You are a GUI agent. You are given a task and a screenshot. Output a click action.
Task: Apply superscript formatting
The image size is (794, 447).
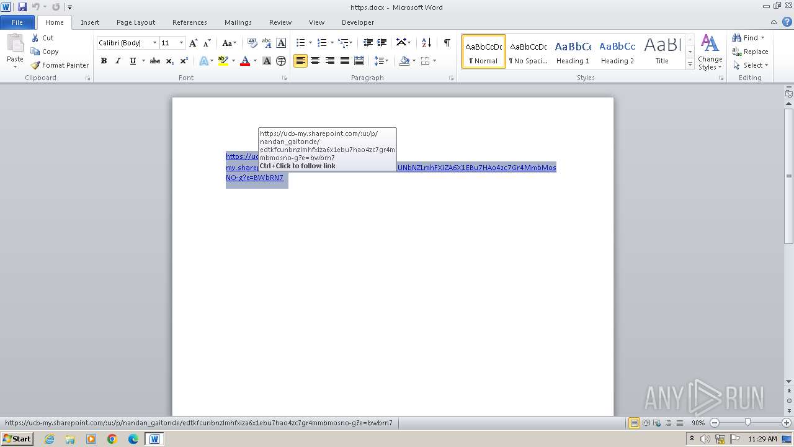tap(184, 61)
